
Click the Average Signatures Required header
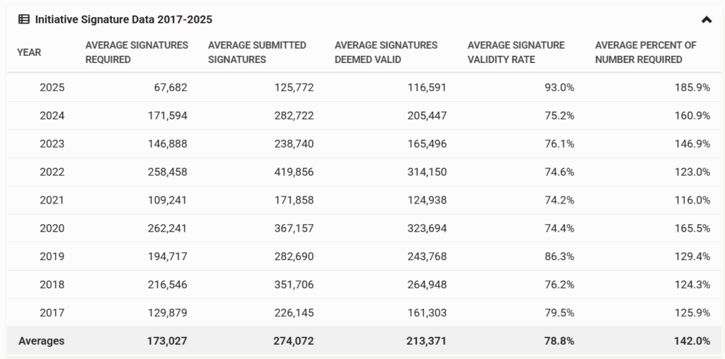[137, 52]
